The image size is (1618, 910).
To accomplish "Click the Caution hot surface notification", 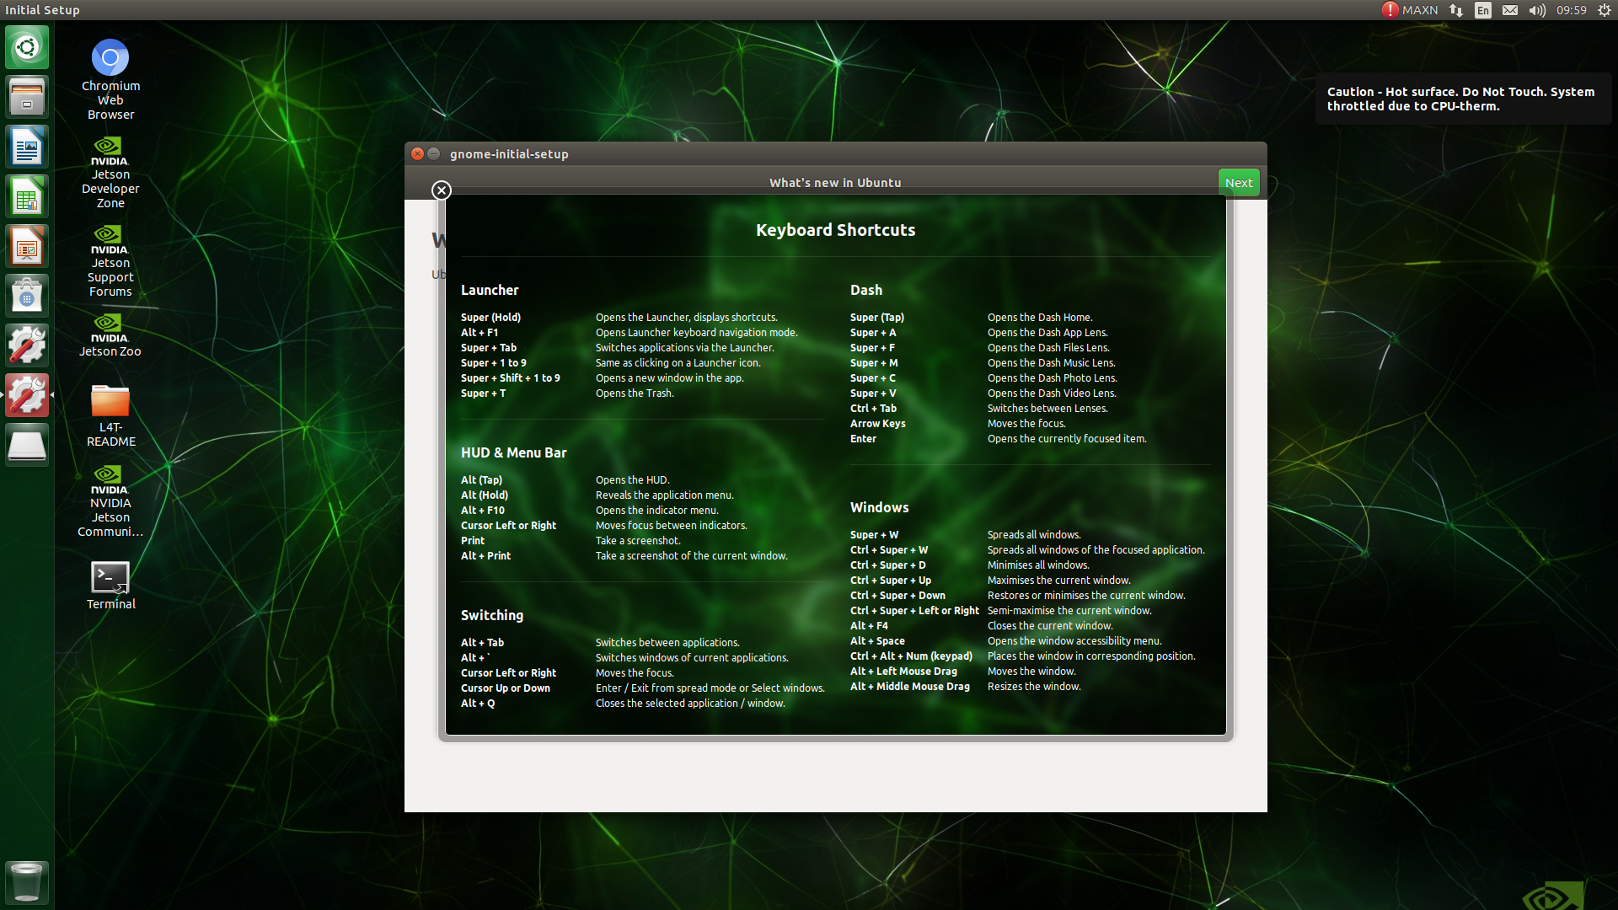I will pyautogui.click(x=1463, y=99).
